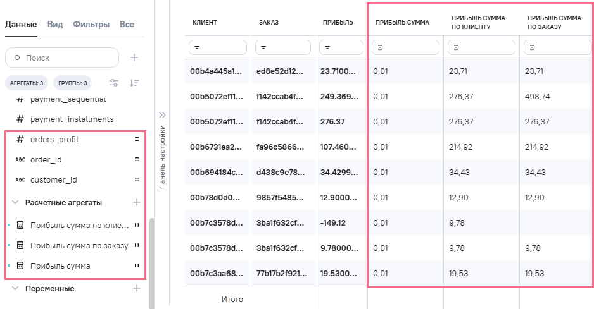Image resolution: width=594 pixels, height=309 pixels.
Task: Open the Вид tab
Action: (55, 24)
